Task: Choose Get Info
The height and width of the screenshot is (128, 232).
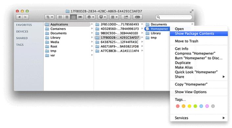Action: [199, 49]
